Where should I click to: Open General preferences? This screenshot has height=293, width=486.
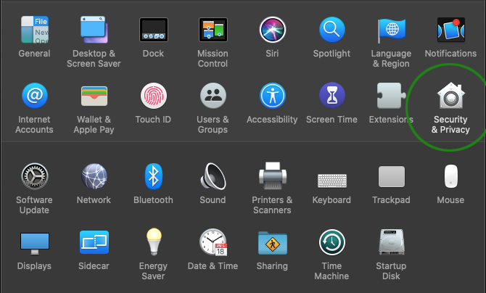pos(34,30)
